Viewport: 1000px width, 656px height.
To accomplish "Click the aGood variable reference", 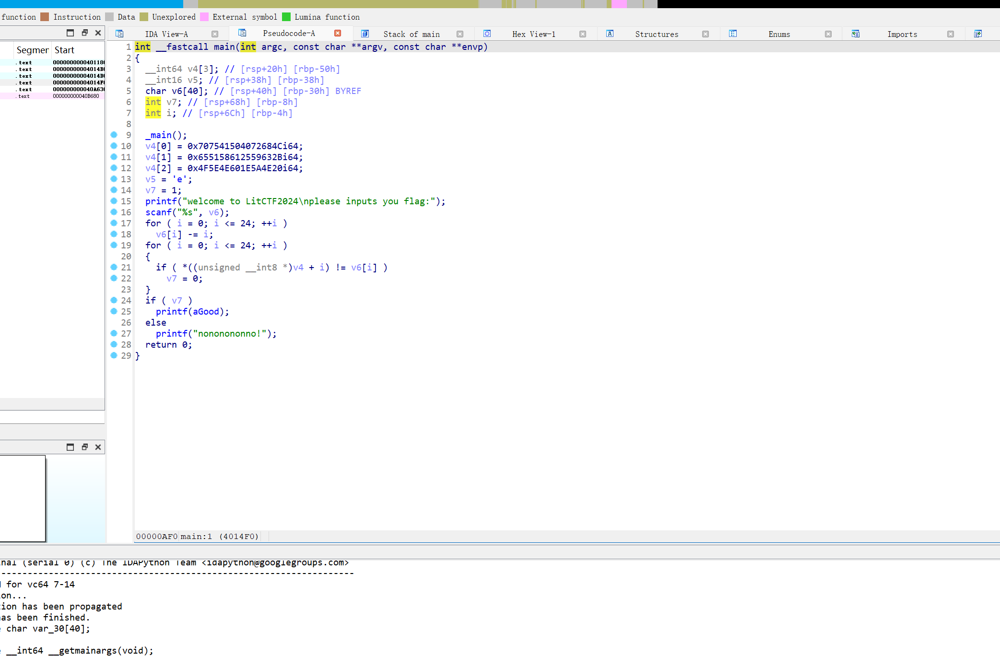I will pos(206,312).
